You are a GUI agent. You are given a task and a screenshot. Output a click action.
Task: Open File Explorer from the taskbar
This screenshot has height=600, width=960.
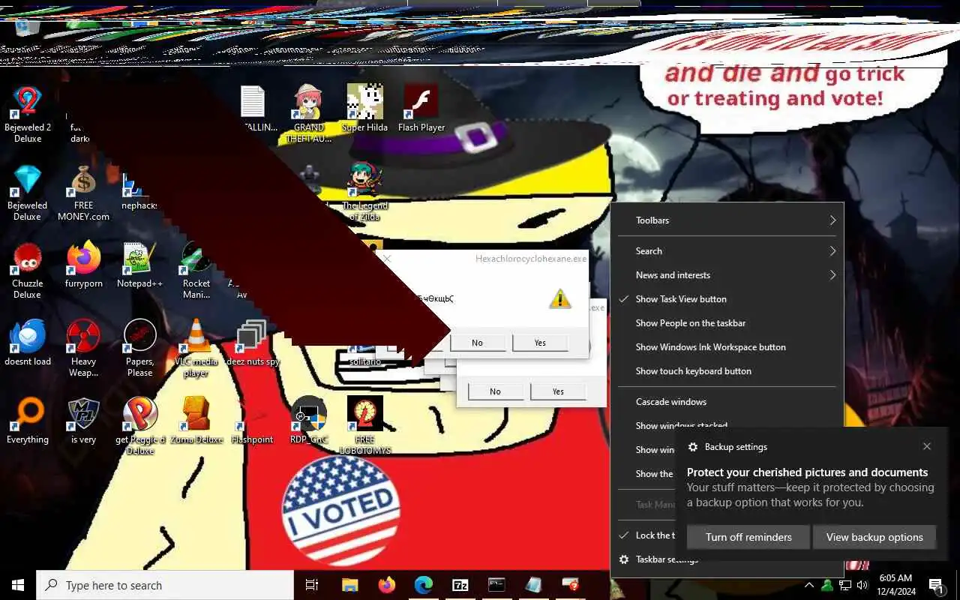(x=349, y=585)
